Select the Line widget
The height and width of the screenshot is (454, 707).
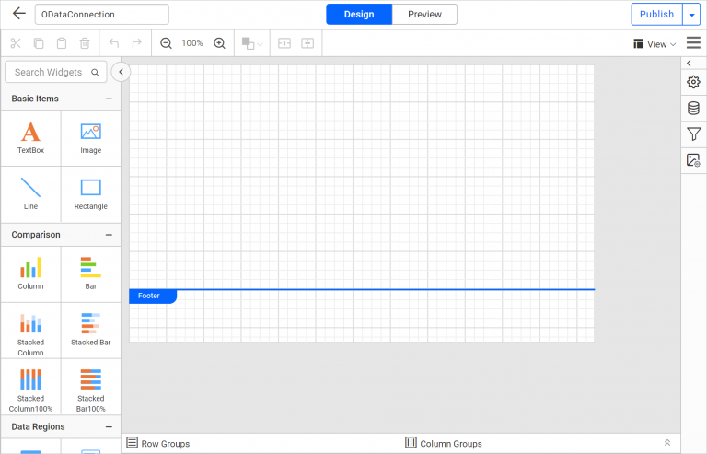[x=30, y=194]
